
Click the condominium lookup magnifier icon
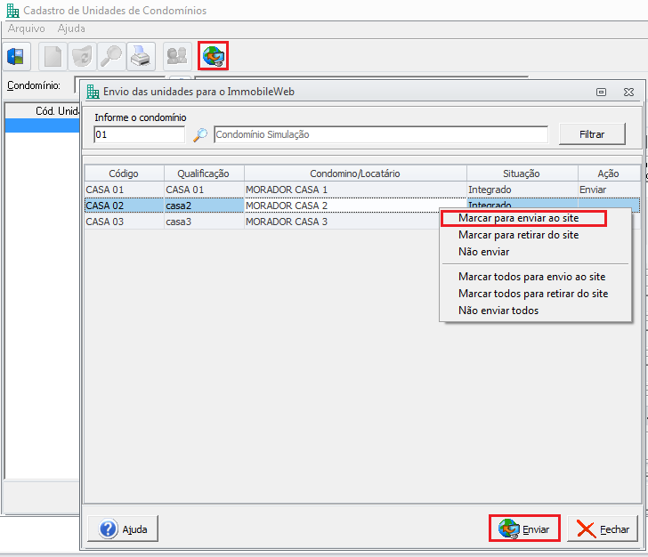(x=200, y=134)
